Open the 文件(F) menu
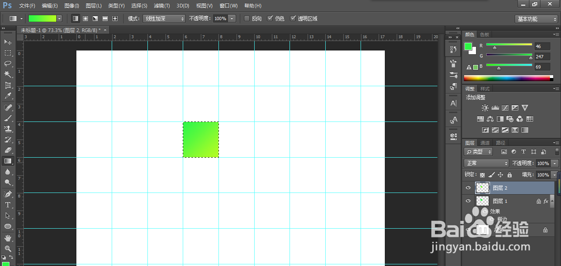Viewport: 561px width, 266px height. [x=27, y=6]
